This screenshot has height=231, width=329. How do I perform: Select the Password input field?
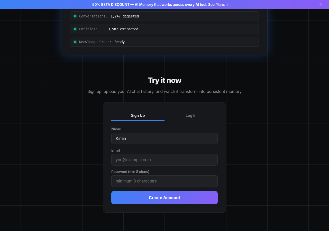[x=164, y=181]
